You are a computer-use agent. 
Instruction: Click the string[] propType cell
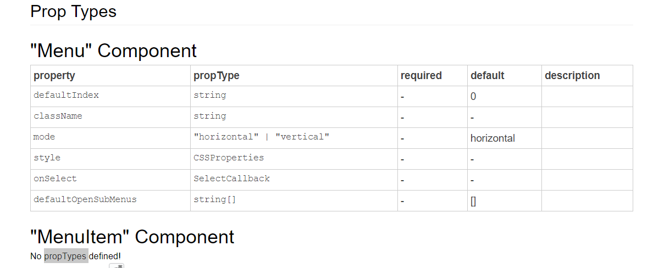(x=294, y=201)
